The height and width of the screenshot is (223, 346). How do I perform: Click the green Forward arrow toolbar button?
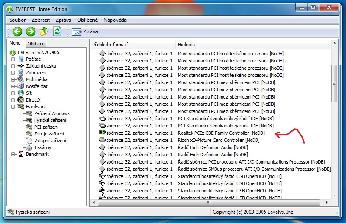31,31
